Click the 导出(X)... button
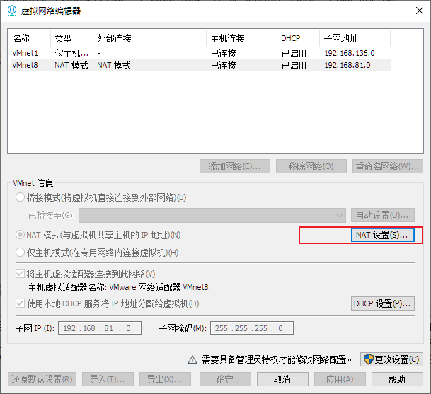This screenshot has width=431, height=394. pos(165,379)
